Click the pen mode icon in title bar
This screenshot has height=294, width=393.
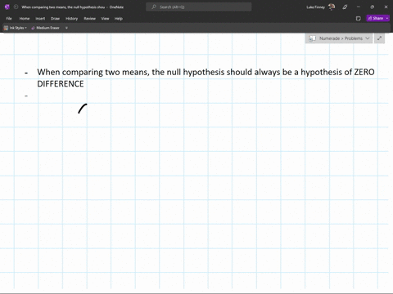pos(345,7)
